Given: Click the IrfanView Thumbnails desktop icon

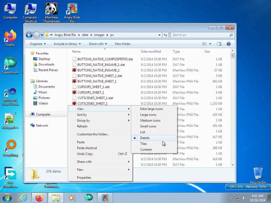Looking at the screenshot, I should (x=52, y=12).
